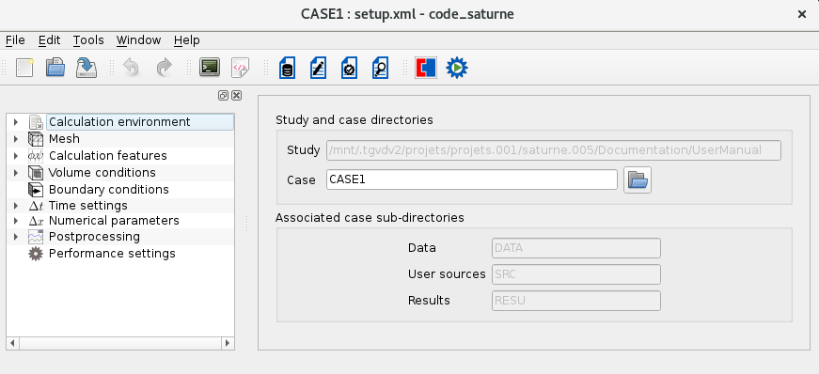Open the results search document icon
Viewport: 819px width, 374px height.
[380, 68]
